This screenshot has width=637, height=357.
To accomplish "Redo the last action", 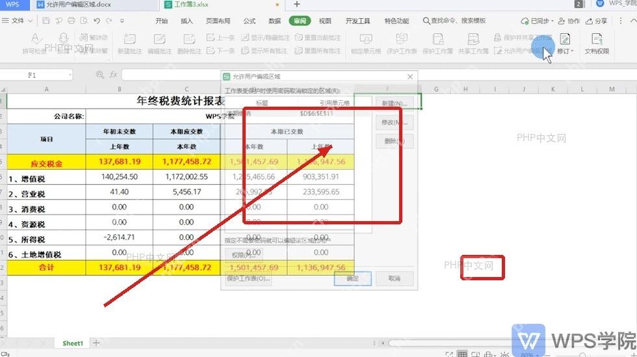I will click(109, 21).
